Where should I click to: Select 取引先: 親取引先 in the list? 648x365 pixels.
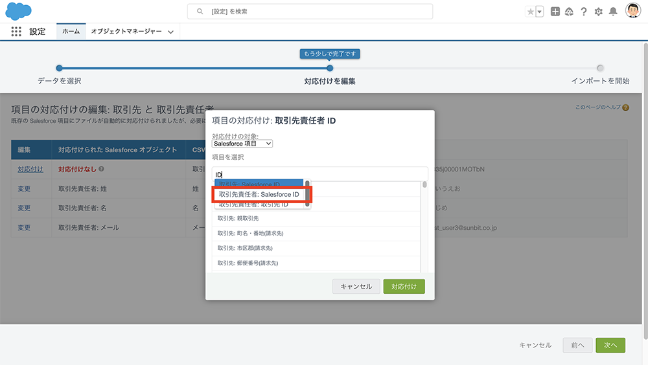[316, 219]
